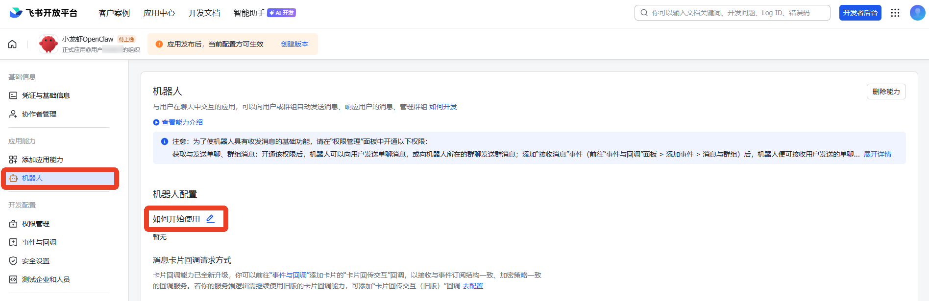Screen dimensions: 929x301
Task: Click the home icon in breadcrumb bar
Action: (12, 44)
